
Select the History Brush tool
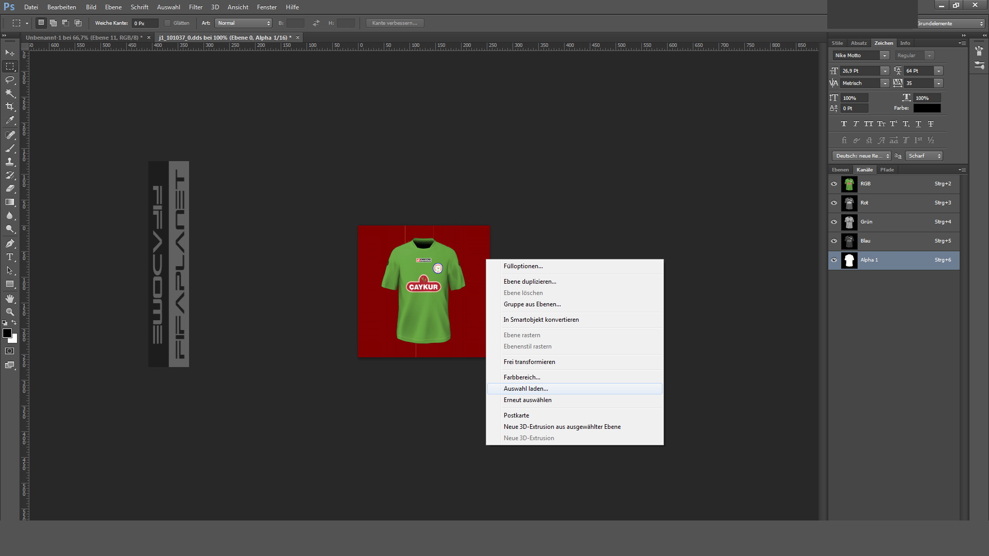[10, 175]
